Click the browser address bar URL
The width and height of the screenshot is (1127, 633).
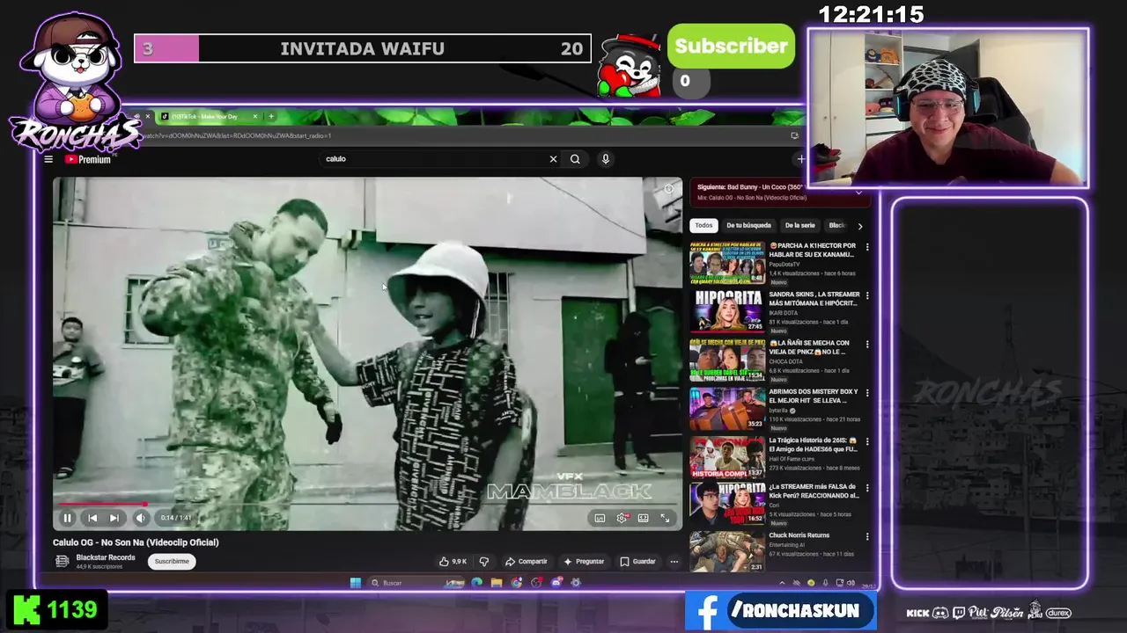point(238,136)
